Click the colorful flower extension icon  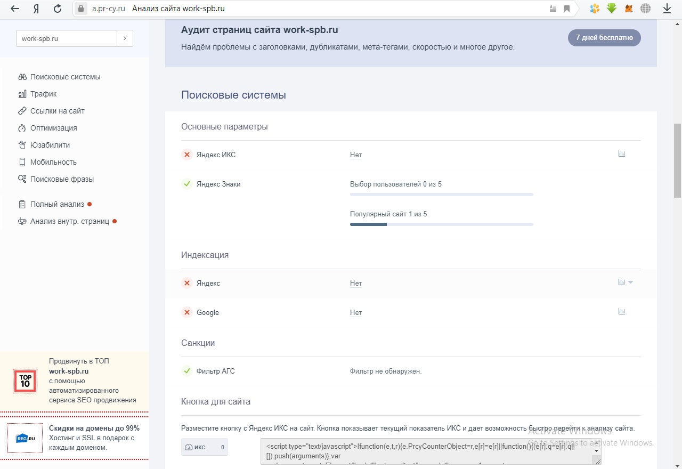(x=595, y=9)
